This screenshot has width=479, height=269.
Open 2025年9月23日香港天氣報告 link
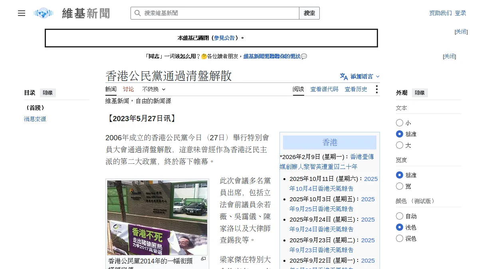coord(332,245)
